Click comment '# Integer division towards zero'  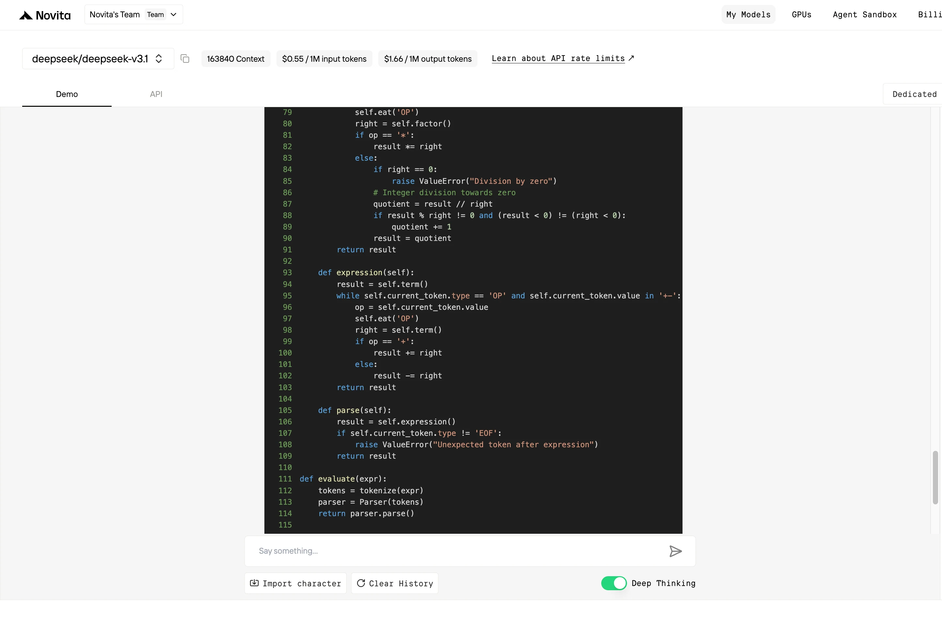444,193
